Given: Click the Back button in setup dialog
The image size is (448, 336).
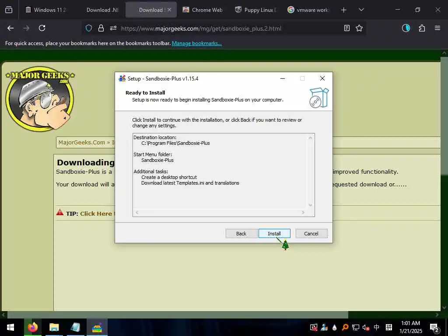Looking at the screenshot, I should 241,234.
